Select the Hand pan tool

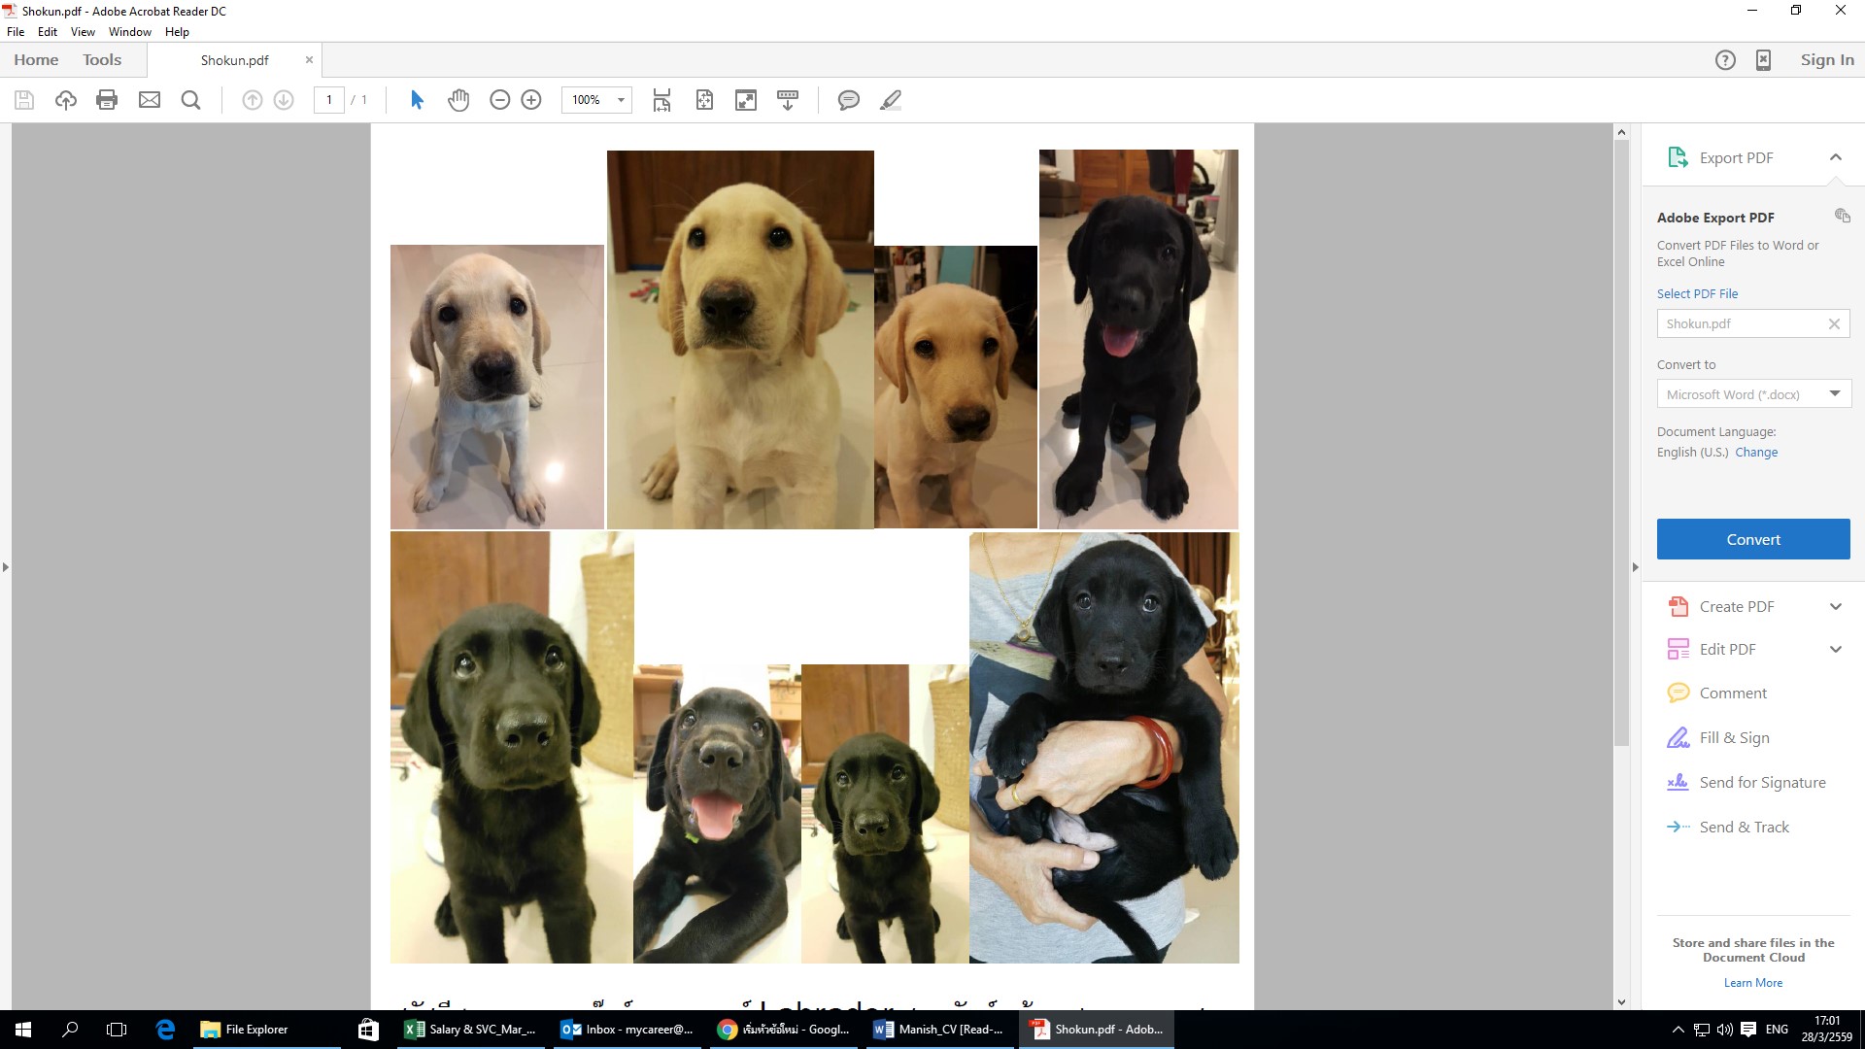pyautogui.click(x=458, y=100)
